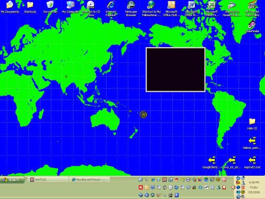Click the msprod2.exe desktop file
Screen dimensions: 265x199
pos(252,162)
